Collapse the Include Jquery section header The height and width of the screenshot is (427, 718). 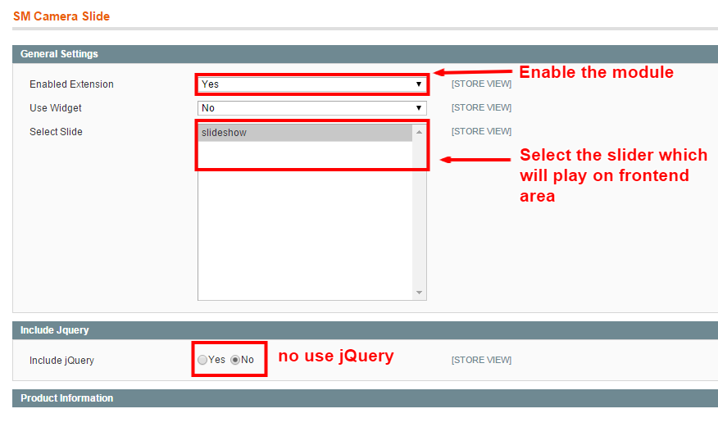coord(365,330)
